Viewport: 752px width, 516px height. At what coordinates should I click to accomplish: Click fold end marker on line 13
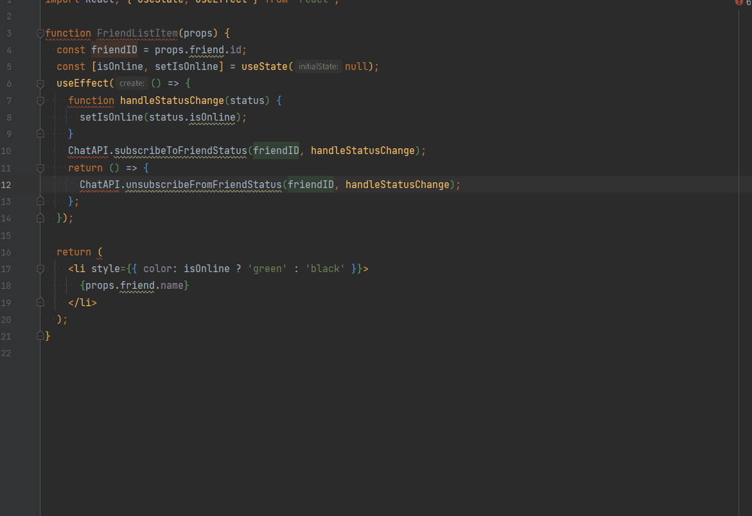coord(40,201)
